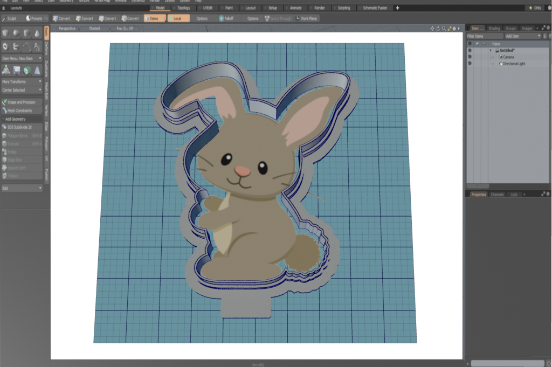Open the Shading panel tab
This screenshot has width=552, height=367.
pos(494,28)
